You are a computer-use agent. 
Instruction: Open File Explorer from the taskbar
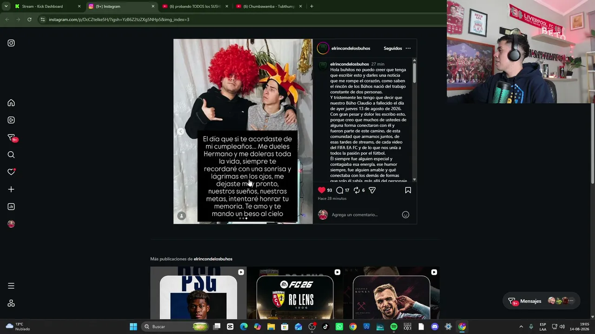pyautogui.click(x=271, y=327)
